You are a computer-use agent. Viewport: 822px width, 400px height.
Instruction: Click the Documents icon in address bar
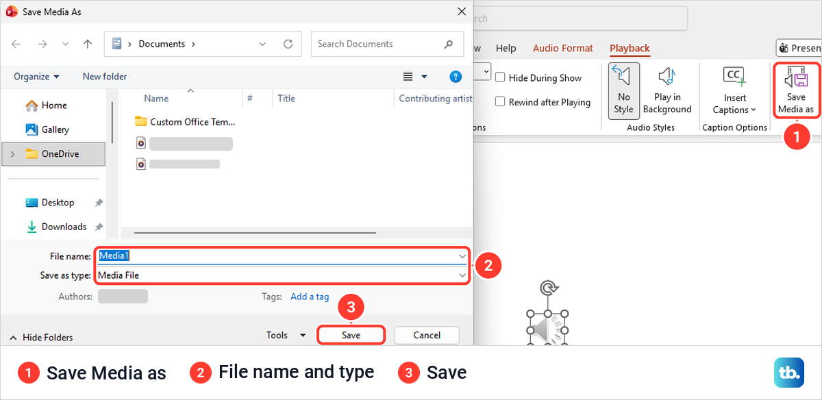click(x=116, y=44)
